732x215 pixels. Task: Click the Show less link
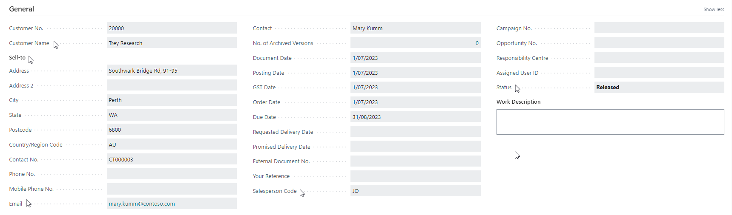tap(714, 9)
